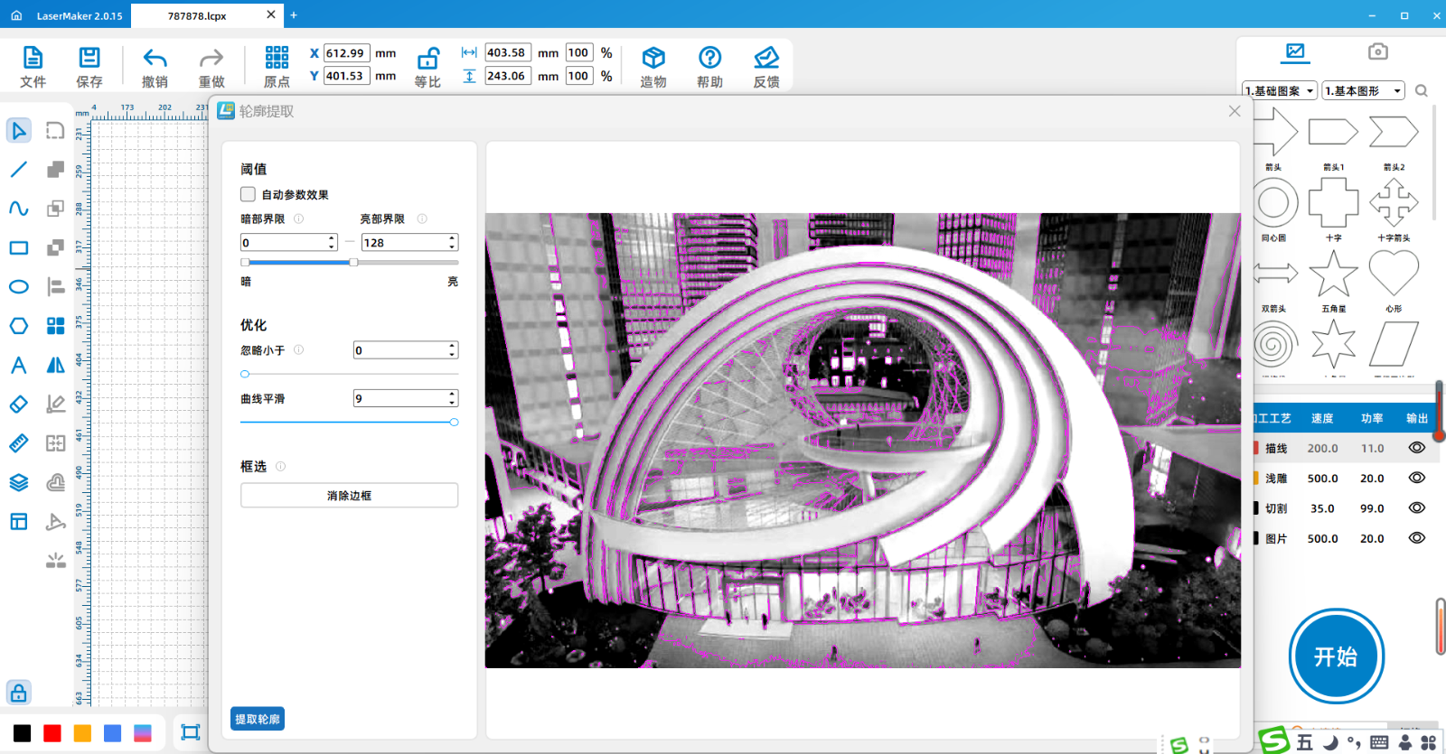Open the 1.基本图形 dropdown
The width and height of the screenshot is (1446, 754).
point(1363,91)
